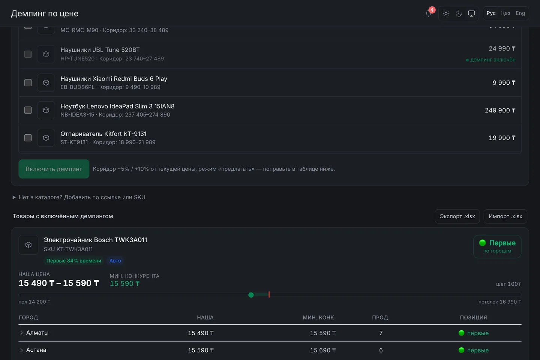Tick checkbox for Lenovo IdeaPad Slim 3
This screenshot has width=540, height=360.
coord(28,110)
